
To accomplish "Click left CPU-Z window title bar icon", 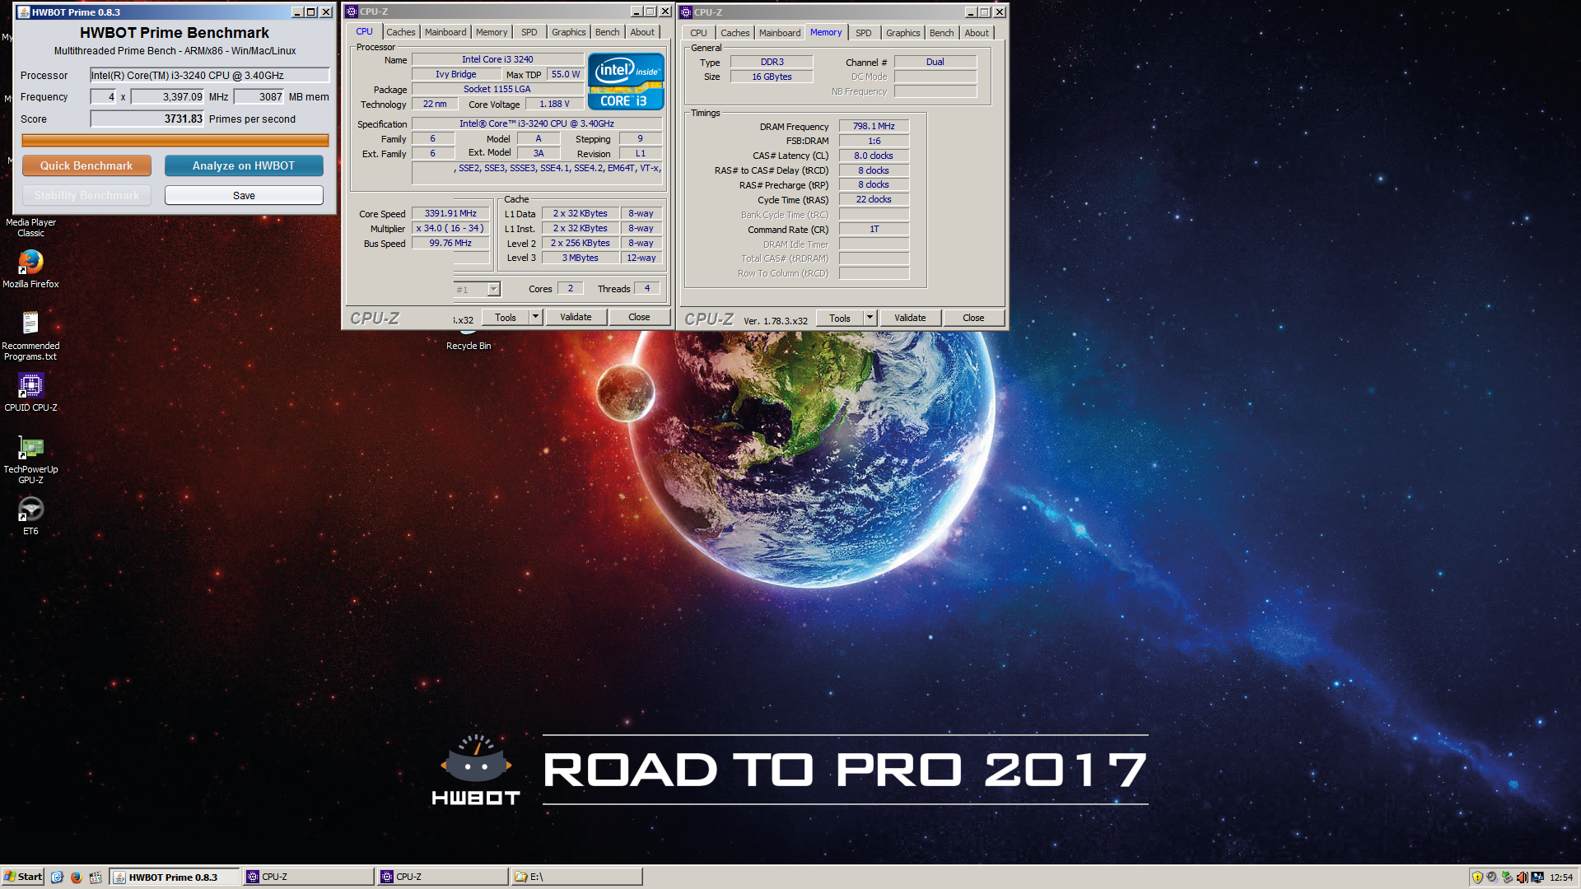I will pyautogui.click(x=352, y=12).
